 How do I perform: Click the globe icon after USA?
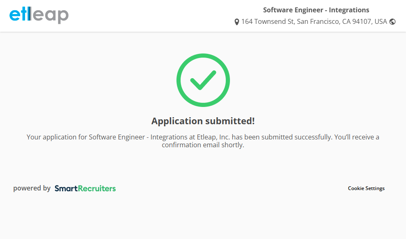point(392,22)
